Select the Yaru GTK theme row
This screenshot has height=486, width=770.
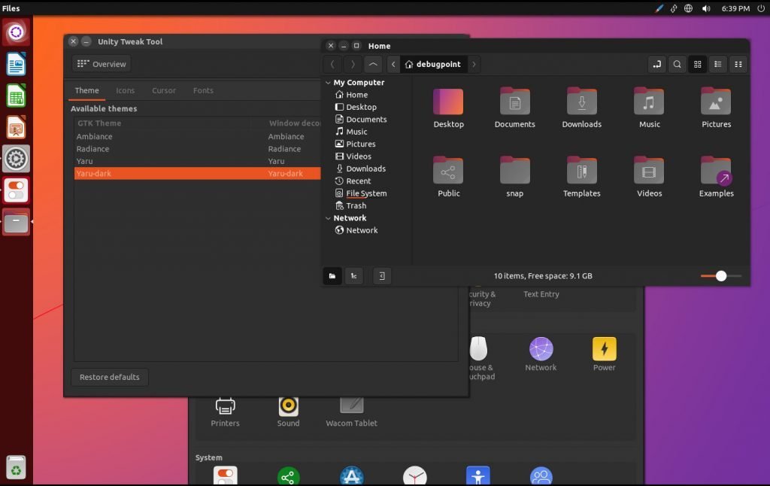(x=198, y=161)
